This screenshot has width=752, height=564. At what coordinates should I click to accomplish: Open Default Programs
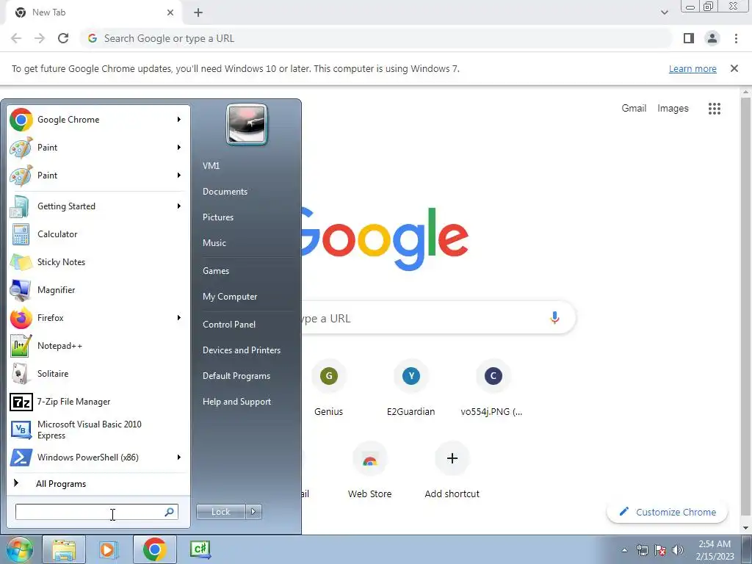tap(236, 376)
